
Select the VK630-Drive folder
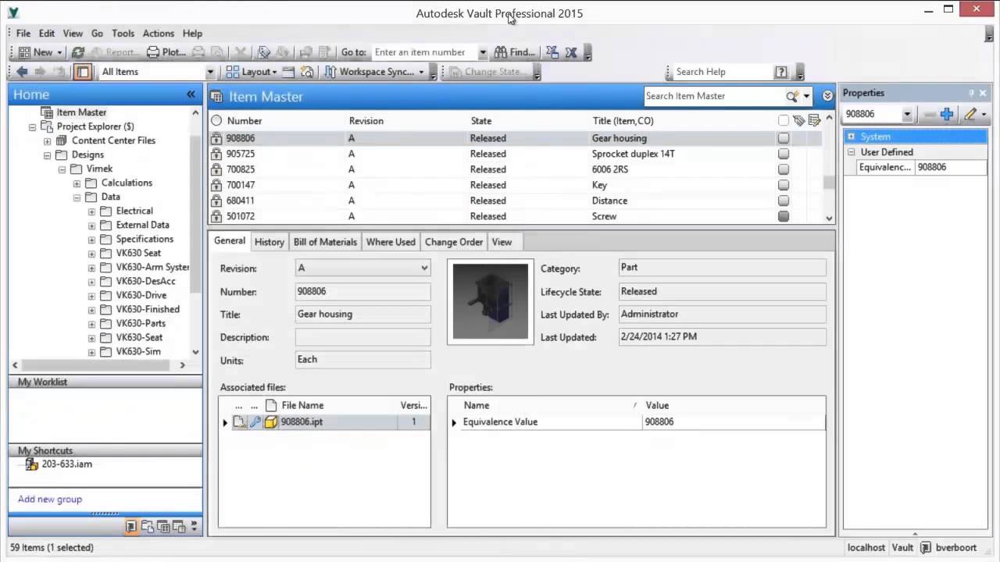coord(141,295)
